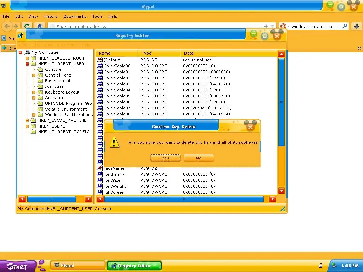Click the ColorTable03 DWORD icon

100,84
